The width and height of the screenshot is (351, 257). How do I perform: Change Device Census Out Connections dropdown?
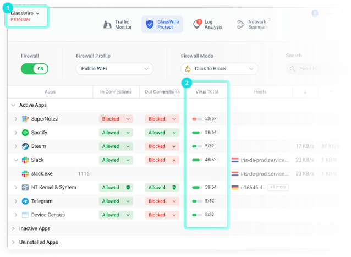pos(162,215)
